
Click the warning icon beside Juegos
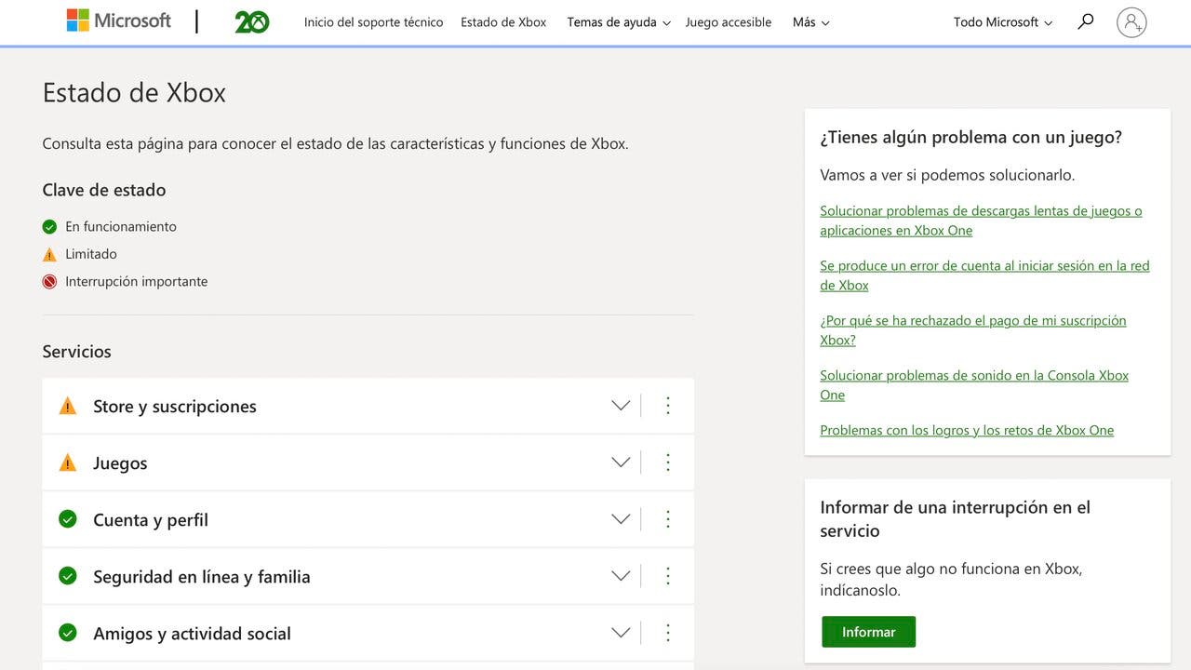68,462
